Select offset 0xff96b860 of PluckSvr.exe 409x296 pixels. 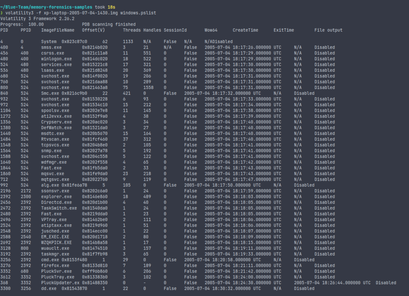[95, 271]
